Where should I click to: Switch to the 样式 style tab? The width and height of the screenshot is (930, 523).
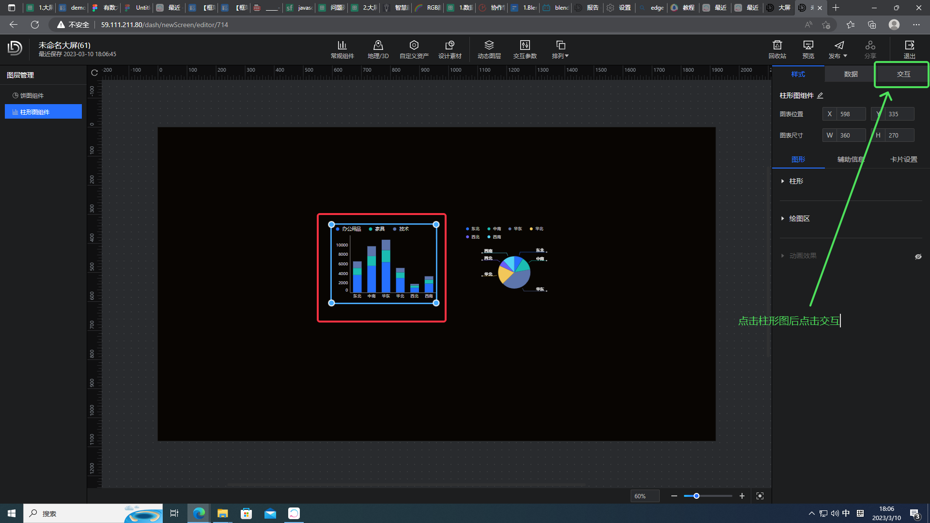[x=798, y=74]
